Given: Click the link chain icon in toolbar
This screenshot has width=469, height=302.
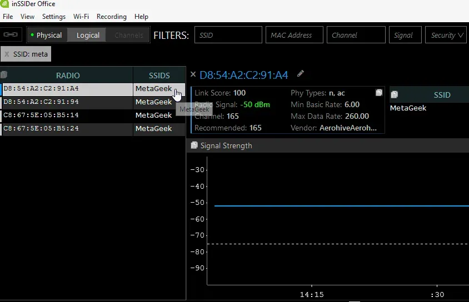Looking at the screenshot, I should pyautogui.click(x=11, y=34).
